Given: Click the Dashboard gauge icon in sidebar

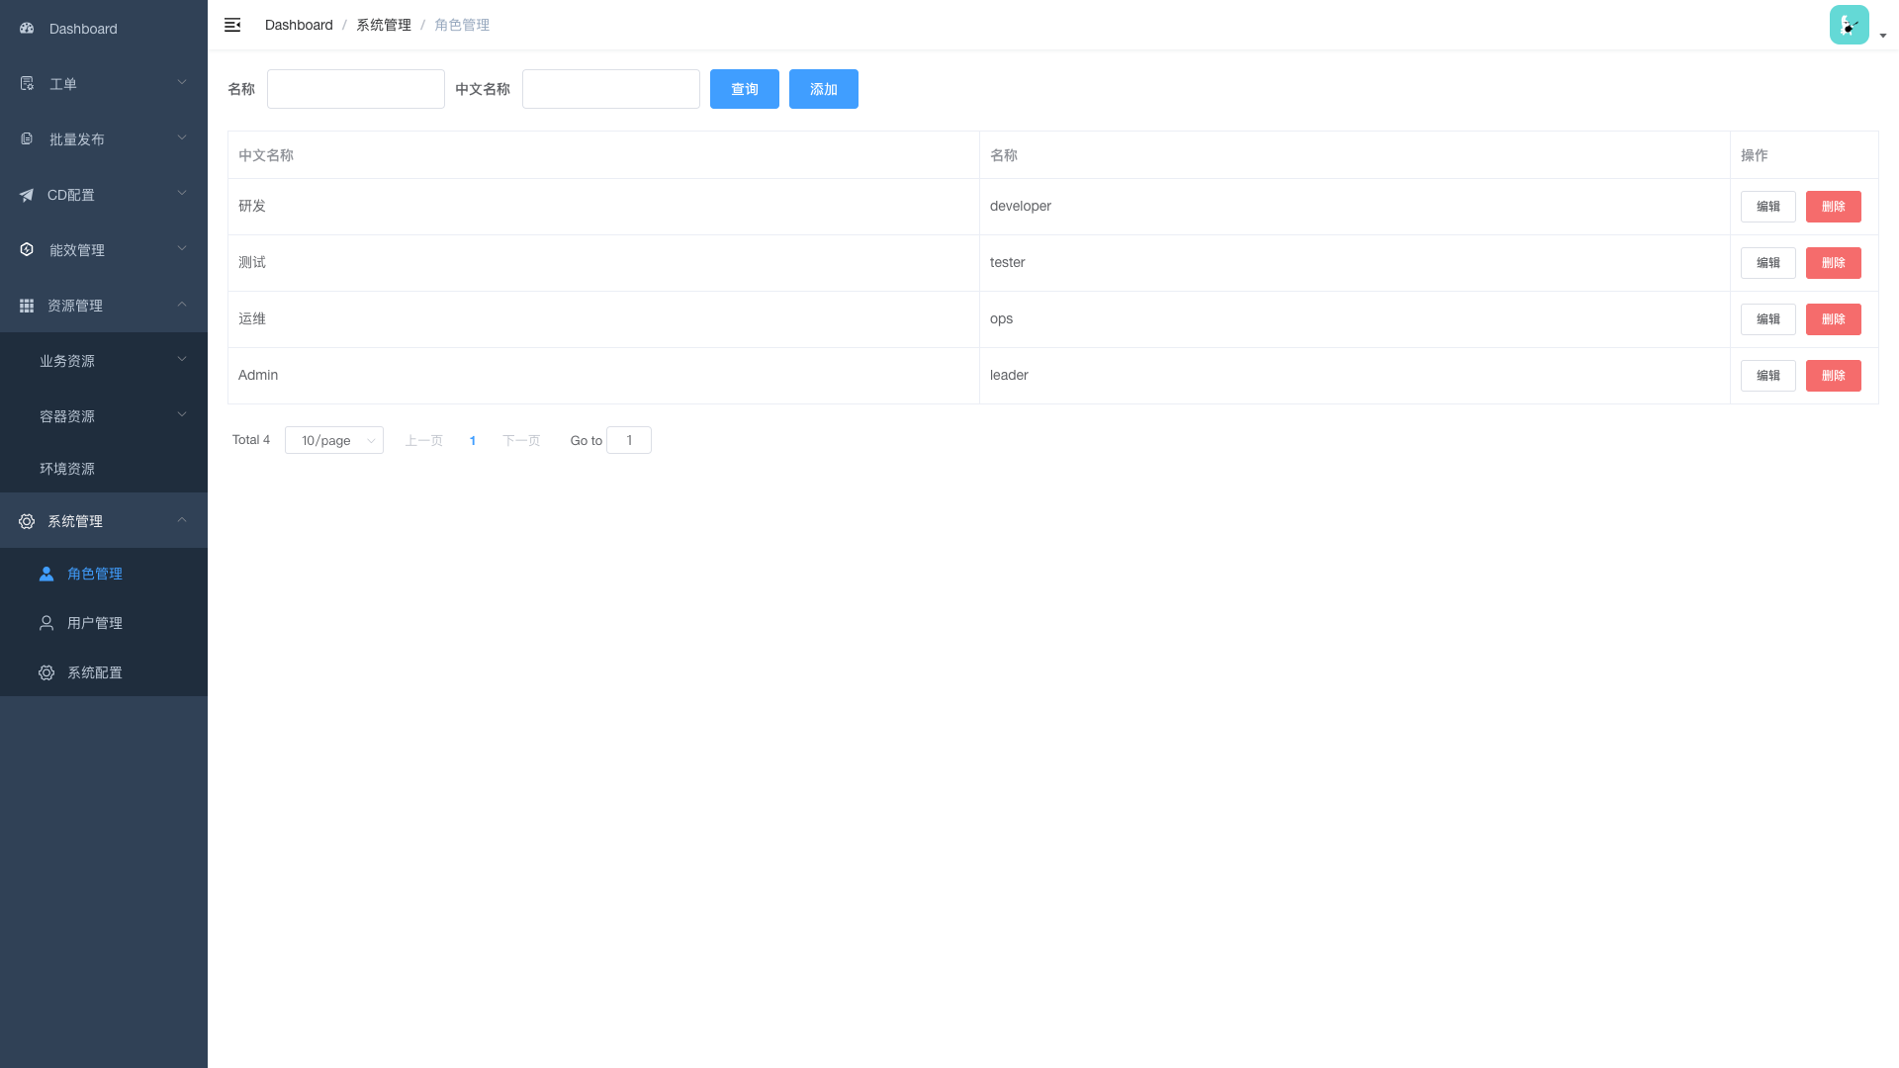Looking at the screenshot, I should click(27, 29).
